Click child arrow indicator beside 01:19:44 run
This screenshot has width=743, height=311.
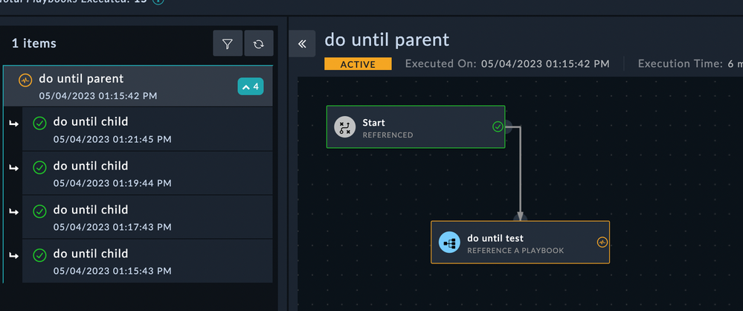13,167
